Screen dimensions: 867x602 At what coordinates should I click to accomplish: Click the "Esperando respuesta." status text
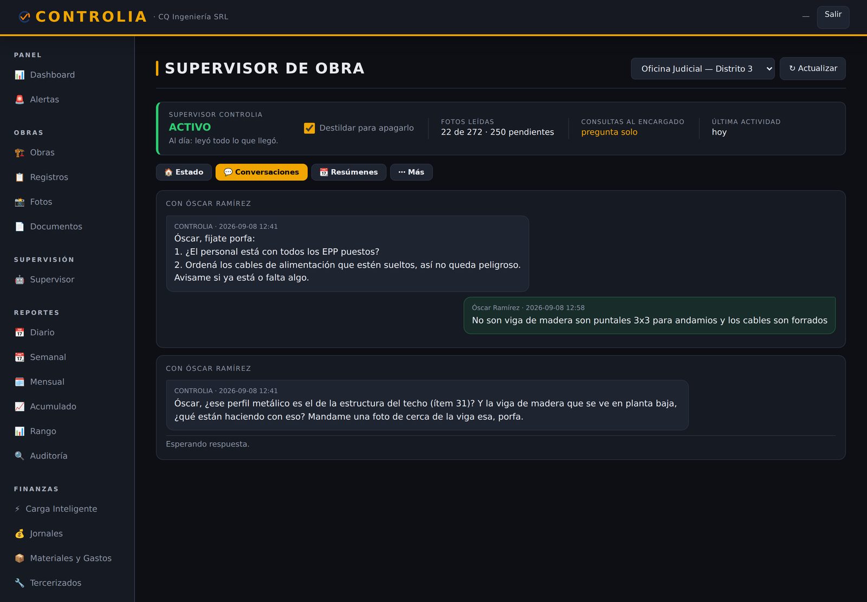208,444
